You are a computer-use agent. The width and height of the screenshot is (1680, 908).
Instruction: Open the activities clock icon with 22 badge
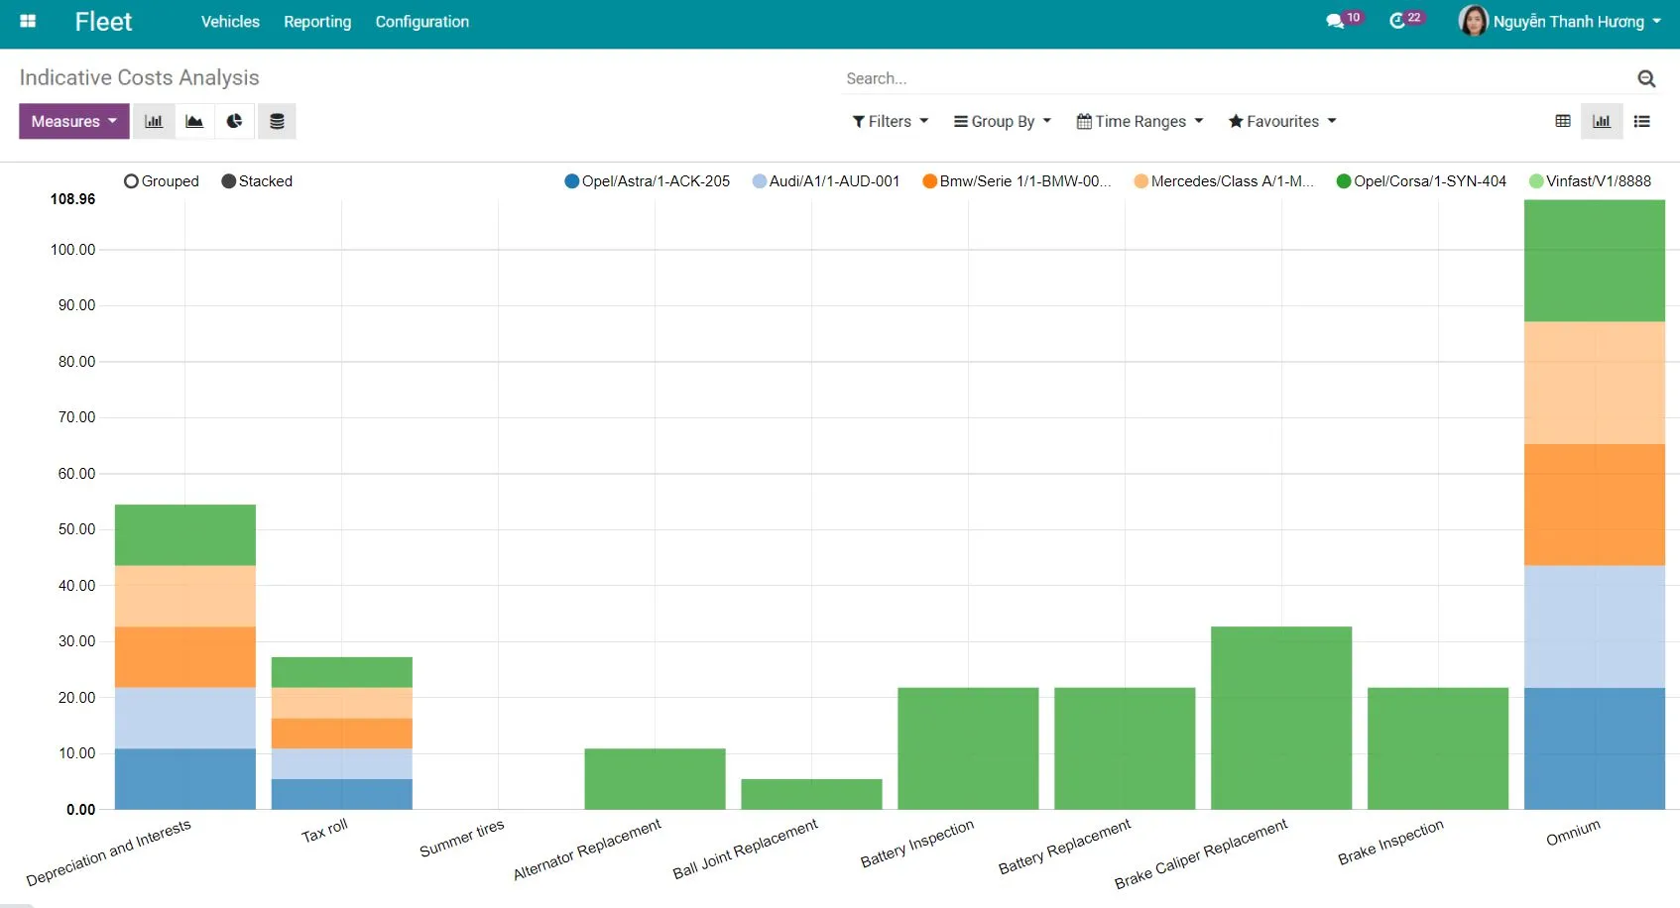1405,20
